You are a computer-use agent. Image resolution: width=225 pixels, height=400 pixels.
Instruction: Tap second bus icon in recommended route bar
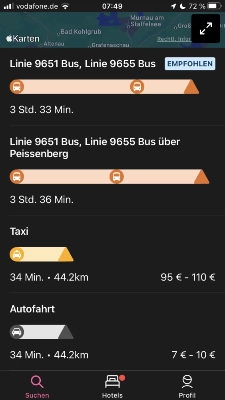tap(137, 87)
